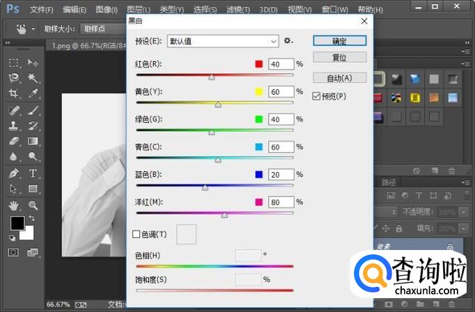
Task: Expand the hand tool preset picker arrow
Action: point(33,29)
